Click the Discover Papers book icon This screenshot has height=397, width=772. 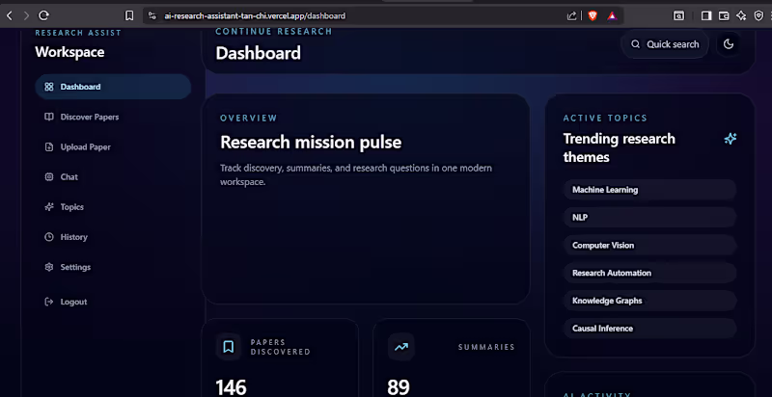(x=49, y=117)
